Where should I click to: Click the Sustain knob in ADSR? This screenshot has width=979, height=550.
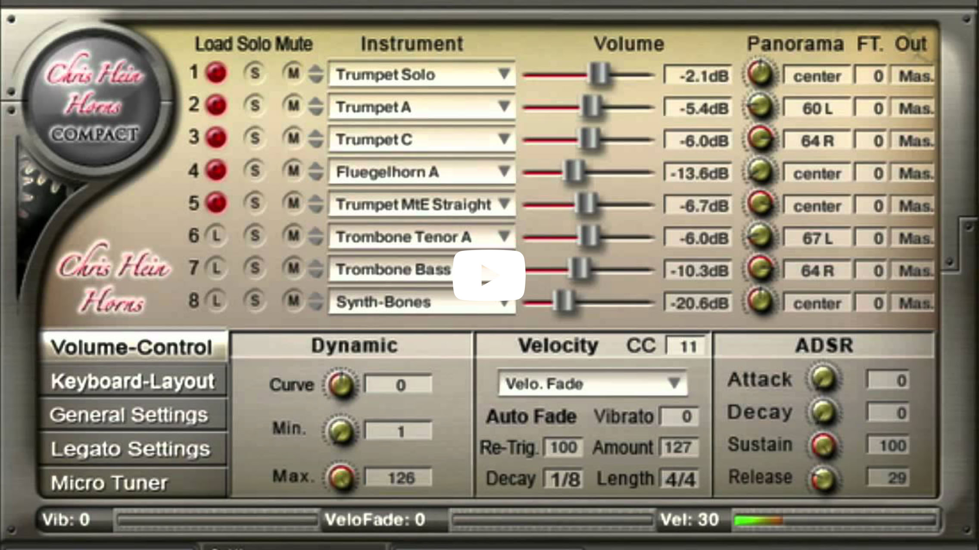[823, 445]
